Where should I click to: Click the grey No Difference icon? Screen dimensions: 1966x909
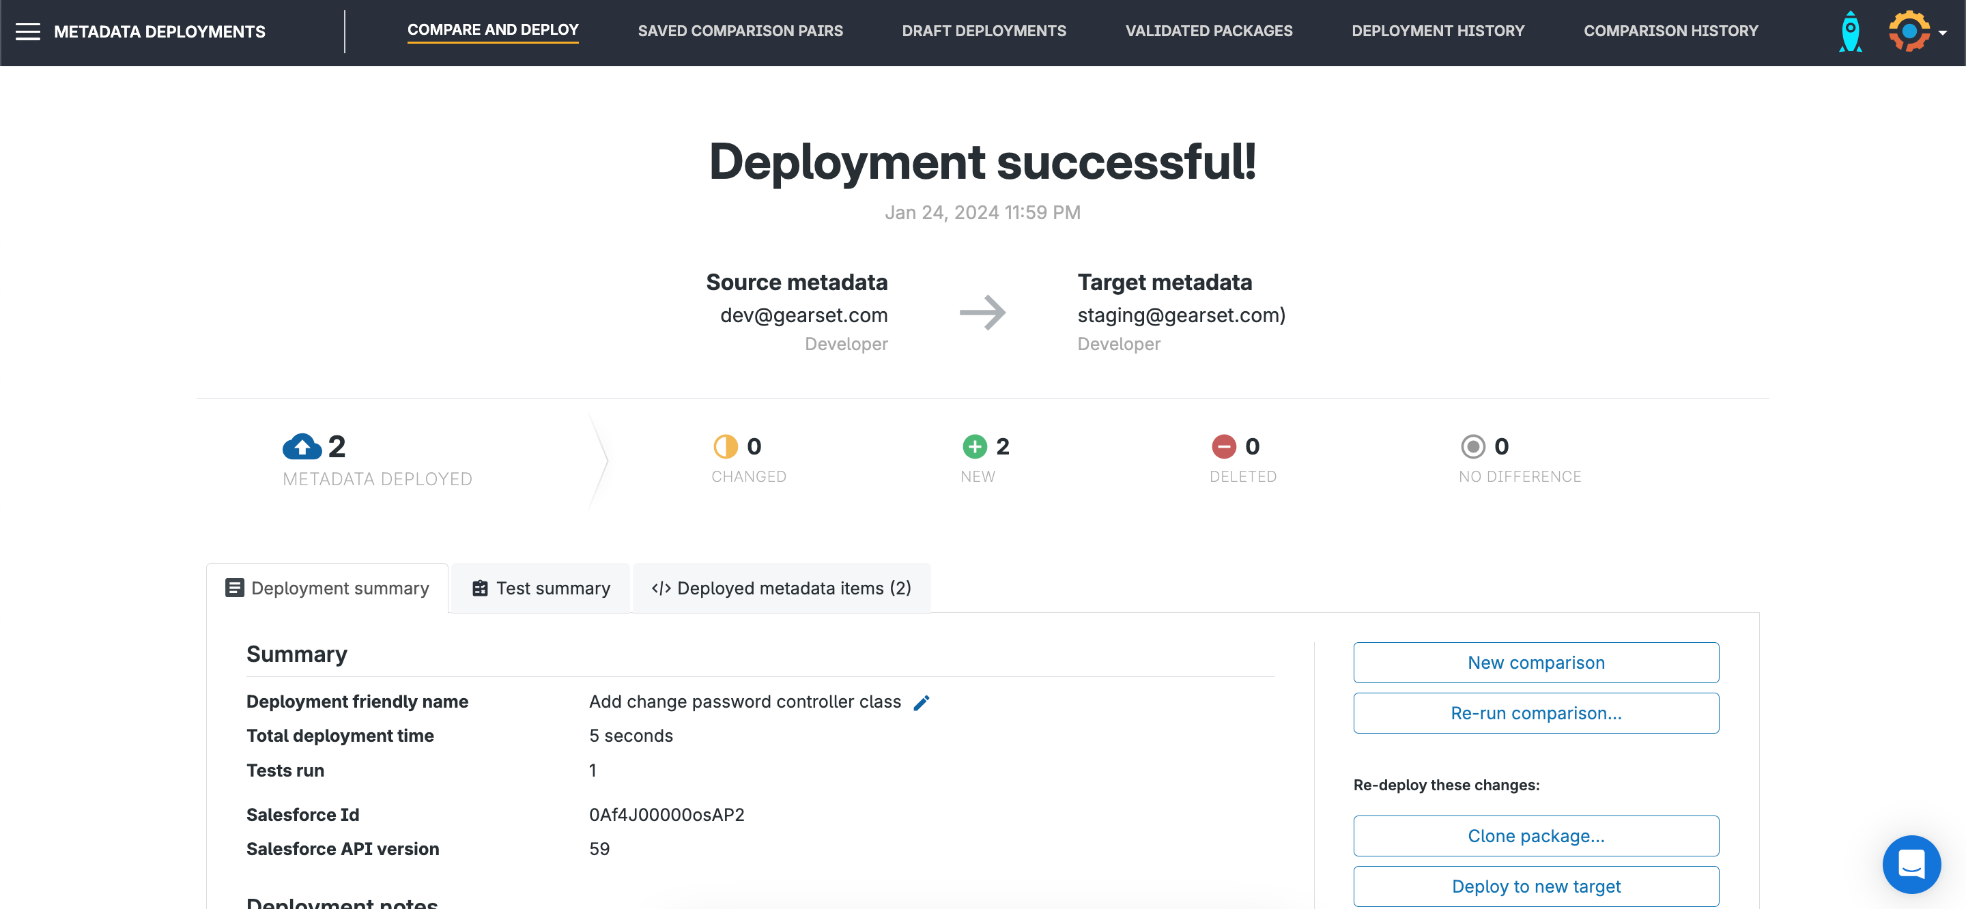click(1472, 446)
